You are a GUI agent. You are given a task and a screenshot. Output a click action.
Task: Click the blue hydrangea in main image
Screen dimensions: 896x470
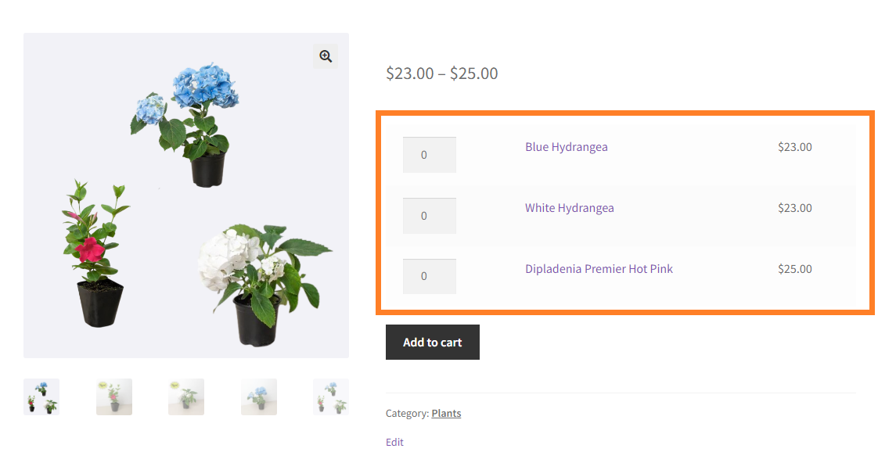coord(189,123)
